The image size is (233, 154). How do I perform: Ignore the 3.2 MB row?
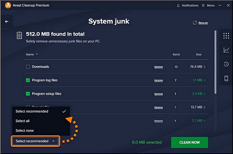coord(158,121)
